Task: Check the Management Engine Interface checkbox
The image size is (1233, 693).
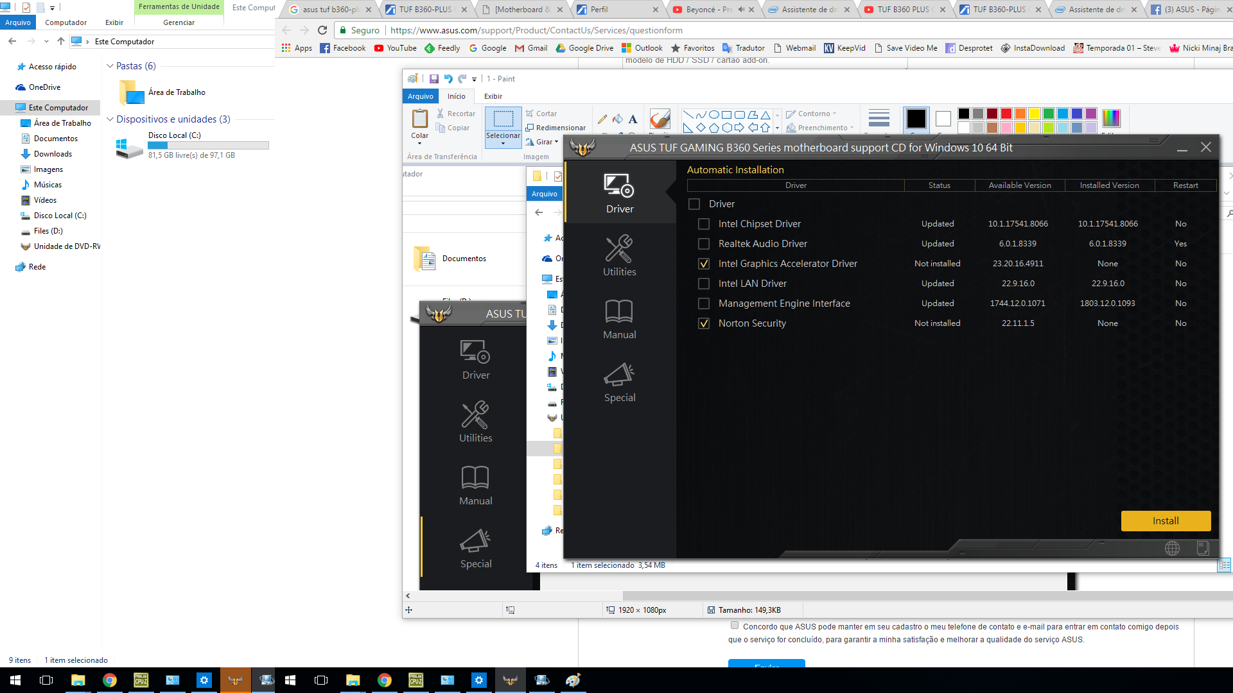Action: click(704, 304)
